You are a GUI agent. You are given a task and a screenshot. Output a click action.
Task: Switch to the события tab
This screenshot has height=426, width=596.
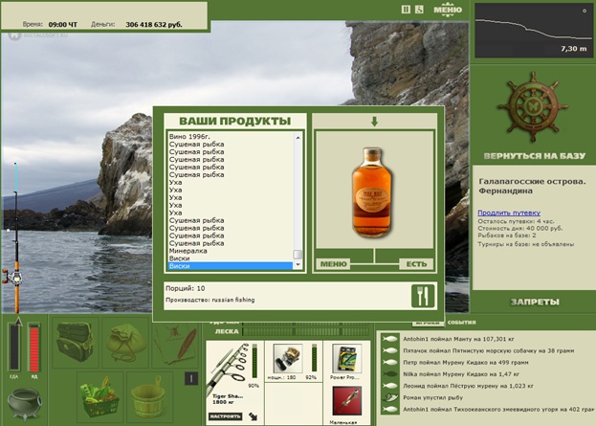(x=461, y=323)
